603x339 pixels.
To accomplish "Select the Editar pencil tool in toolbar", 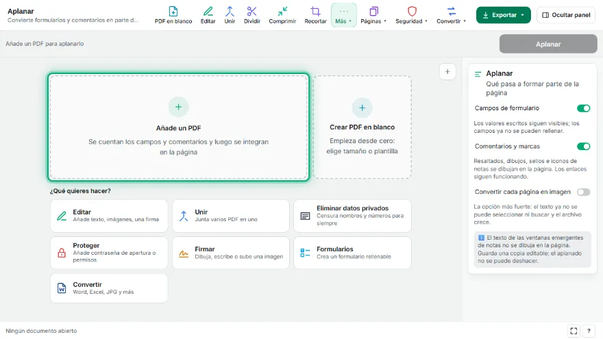I will tap(208, 15).
